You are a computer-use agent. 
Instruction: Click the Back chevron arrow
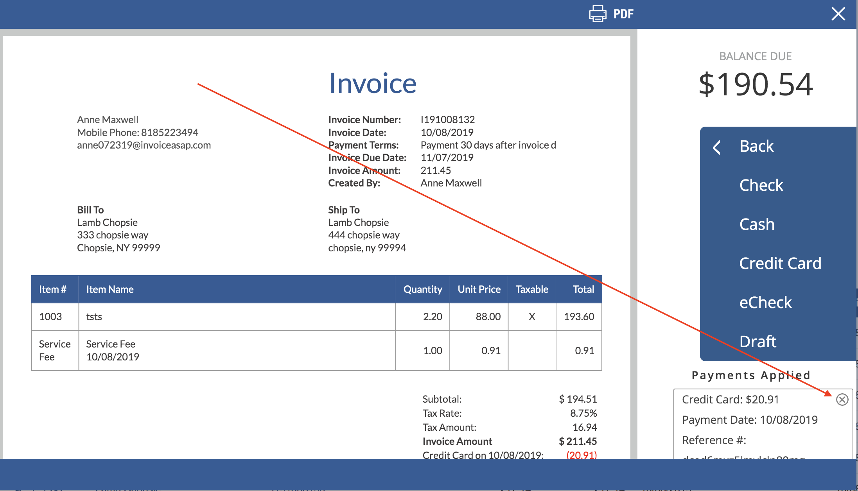click(x=717, y=147)
